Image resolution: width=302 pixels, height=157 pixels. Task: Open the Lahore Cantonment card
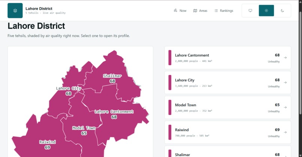tap(228, 58)
